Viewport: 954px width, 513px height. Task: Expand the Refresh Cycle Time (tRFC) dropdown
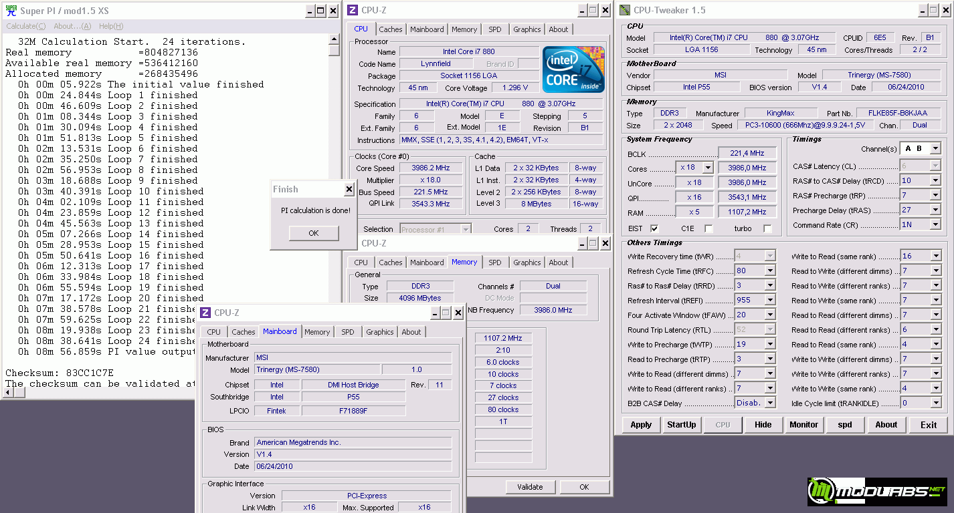[770, 271]
